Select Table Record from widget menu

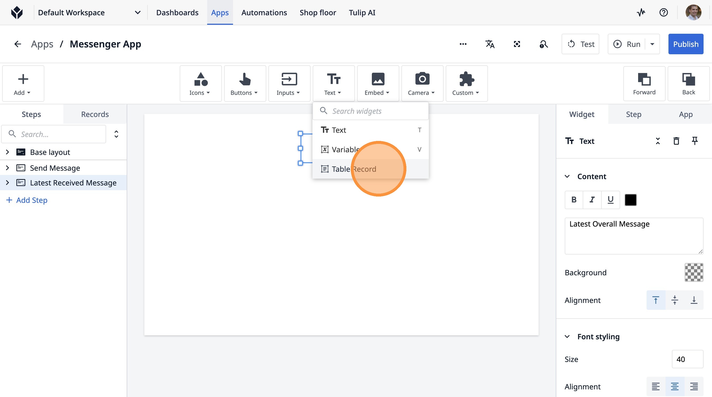point(354,169)
